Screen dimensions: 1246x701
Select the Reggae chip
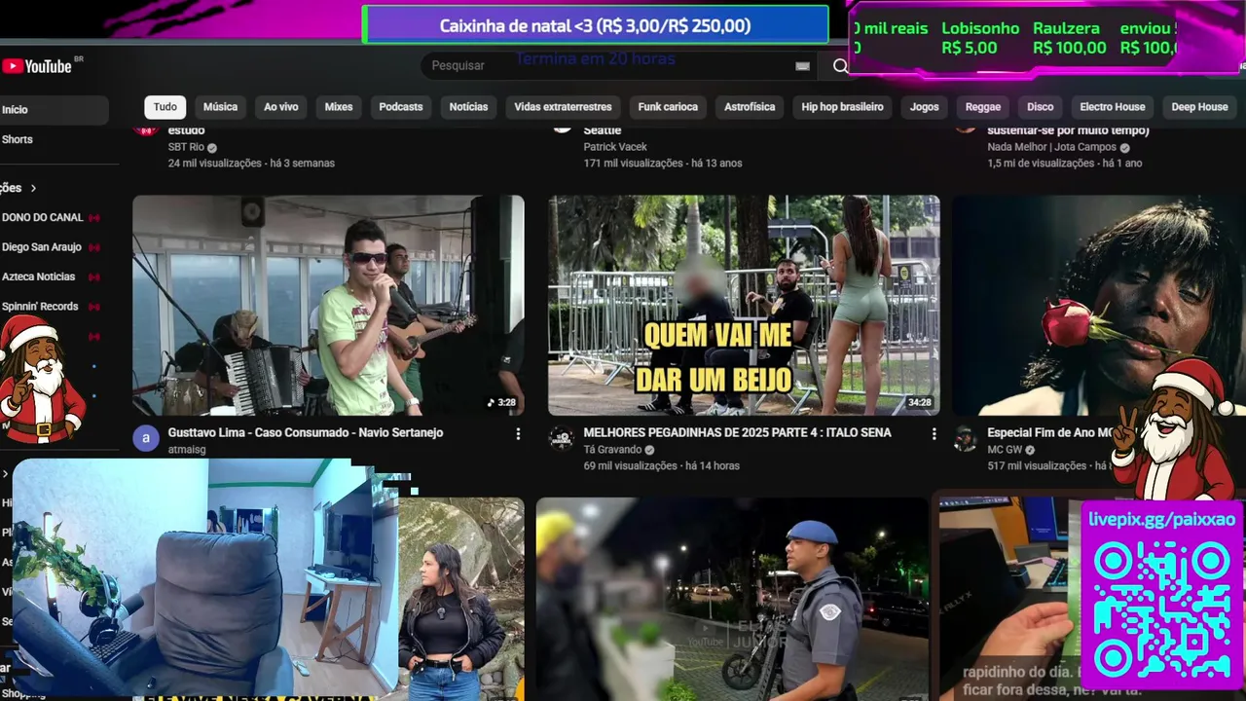tap(983, 107)
